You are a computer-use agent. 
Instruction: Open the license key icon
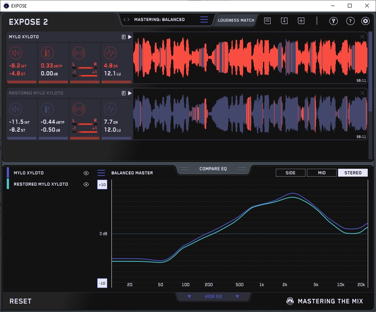[x=333, y=21]
